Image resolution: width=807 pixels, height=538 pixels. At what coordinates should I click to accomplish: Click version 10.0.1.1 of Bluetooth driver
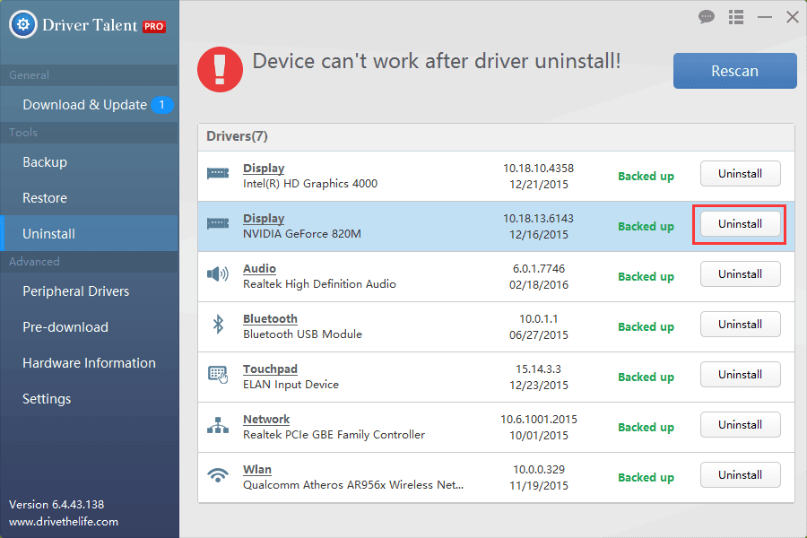coord(539,319)
